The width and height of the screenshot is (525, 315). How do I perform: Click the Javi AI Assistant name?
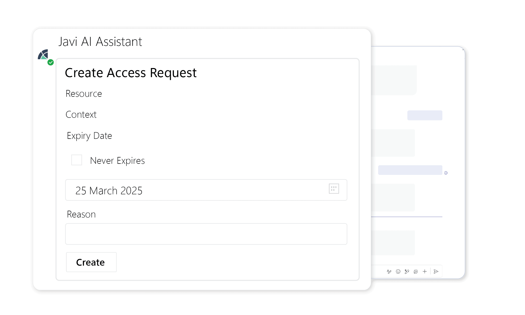[100, 42]
